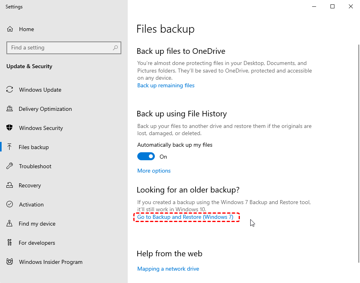Click the Activation checkmark circle icon

tap(10, 204)
